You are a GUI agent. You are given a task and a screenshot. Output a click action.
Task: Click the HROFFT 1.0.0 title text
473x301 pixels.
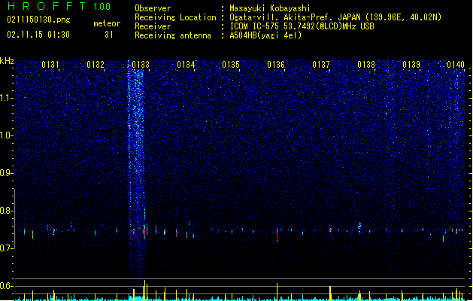[x=59, y=6]
